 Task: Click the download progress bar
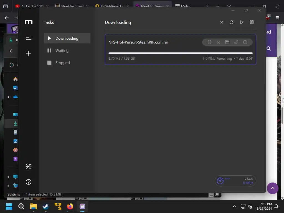click(180, 53)
